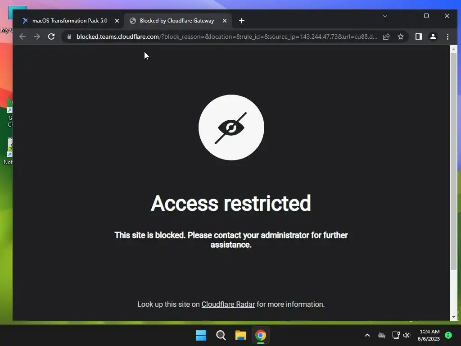Screen dimensions: 461x346
Task: Close the macOS Transformation Pack tab
Action: (117, 21)
